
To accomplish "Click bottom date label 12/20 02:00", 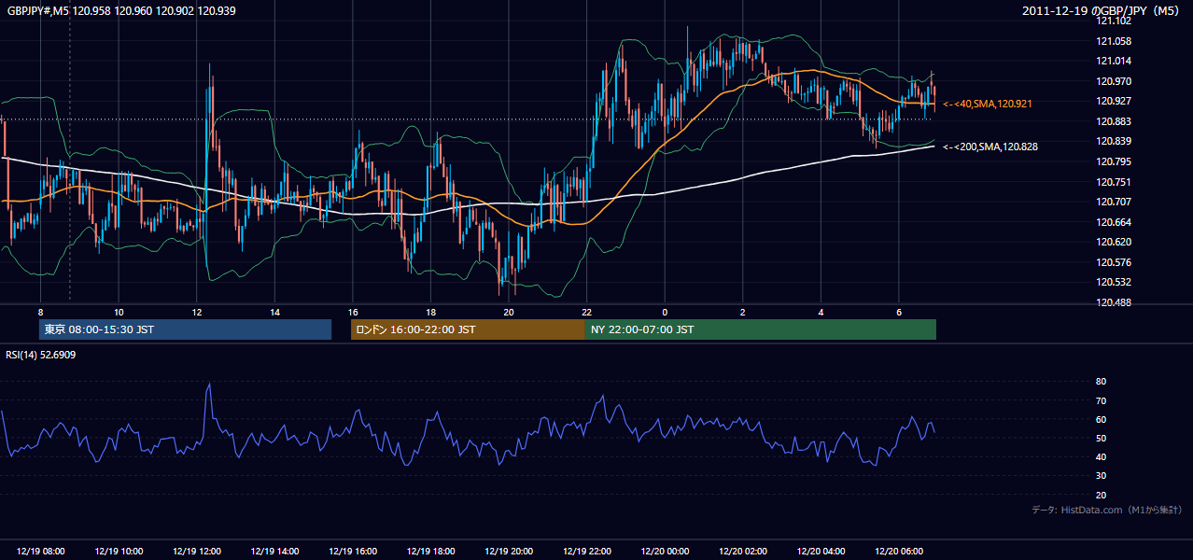I will (x=742, y=552).
